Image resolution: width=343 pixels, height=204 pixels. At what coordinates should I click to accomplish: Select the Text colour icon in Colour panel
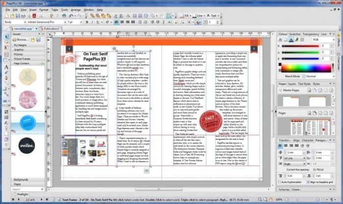click(291, 40)
